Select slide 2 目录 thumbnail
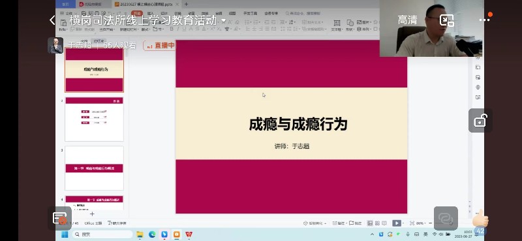522x241 pixels. tap(94, 119)
